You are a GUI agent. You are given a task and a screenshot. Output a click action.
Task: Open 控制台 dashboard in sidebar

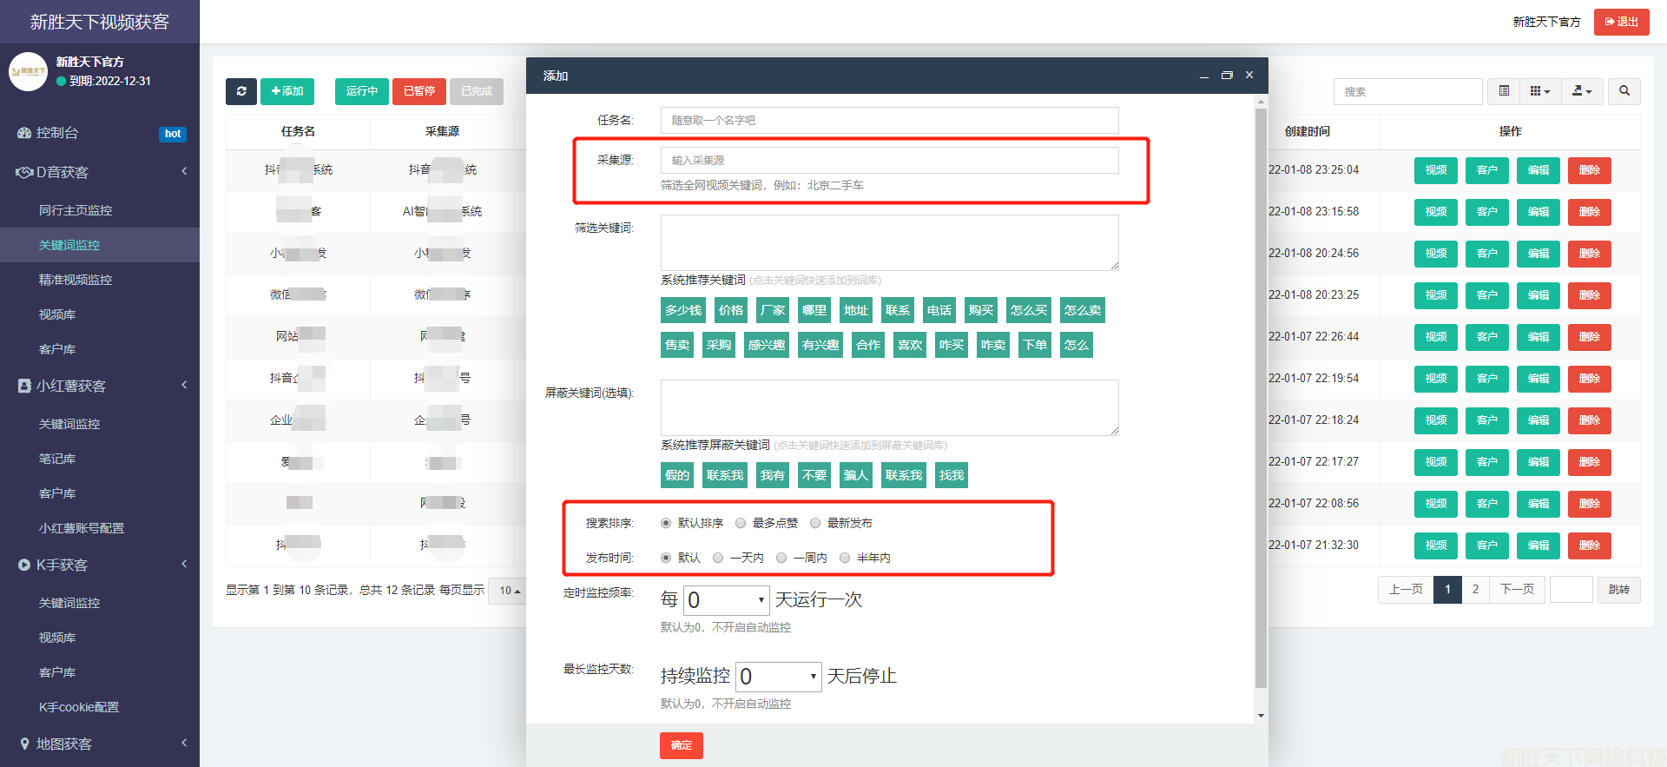(x=57, y=133)
